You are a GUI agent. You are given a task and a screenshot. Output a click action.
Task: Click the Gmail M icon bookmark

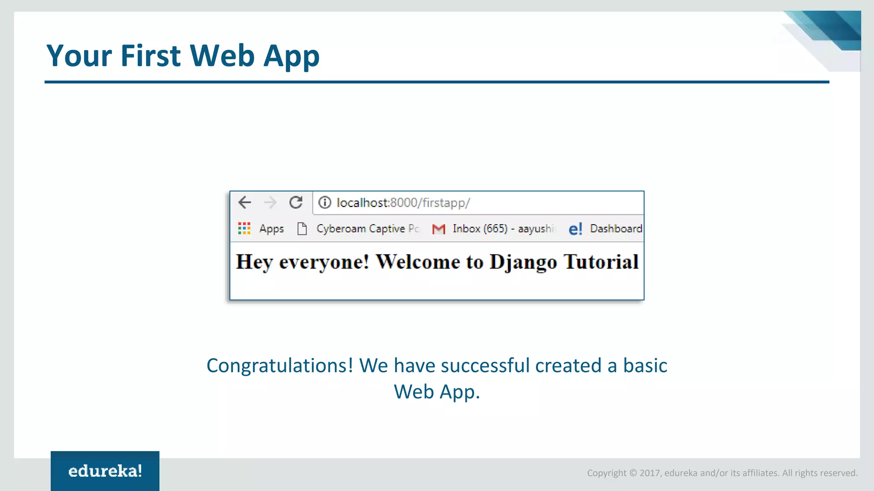click(439, 229)
